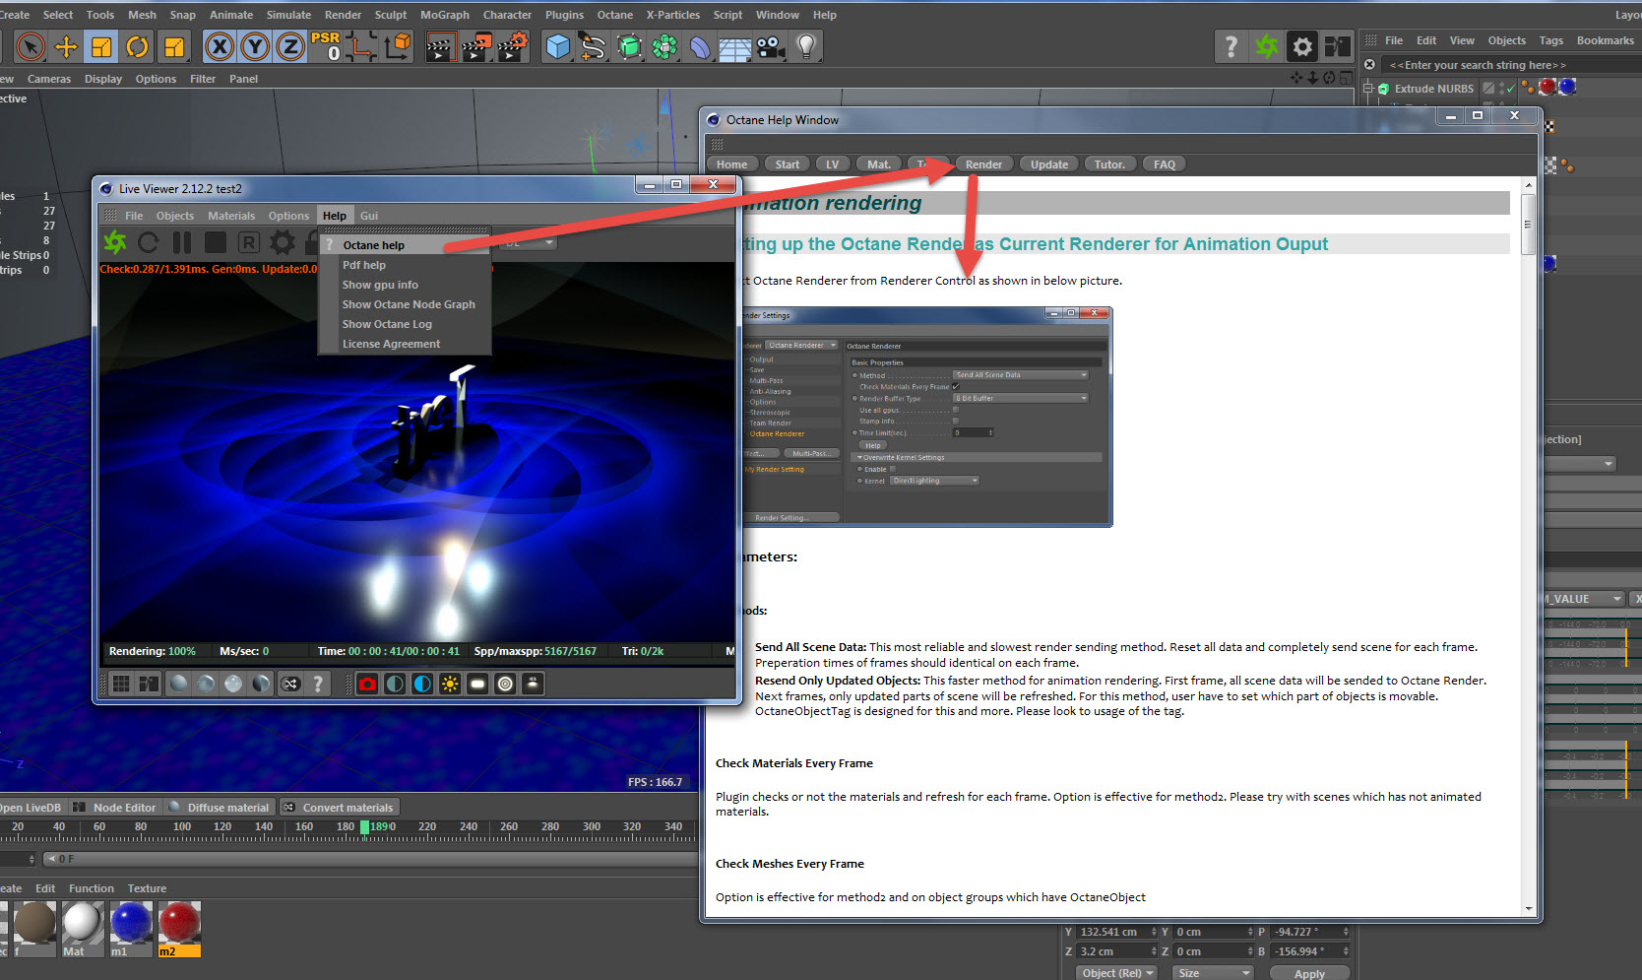Image resolution: width=1642 pixels, height=980 pixels.
Task: Clear the object manager search filter
Action: [1369, 65]
